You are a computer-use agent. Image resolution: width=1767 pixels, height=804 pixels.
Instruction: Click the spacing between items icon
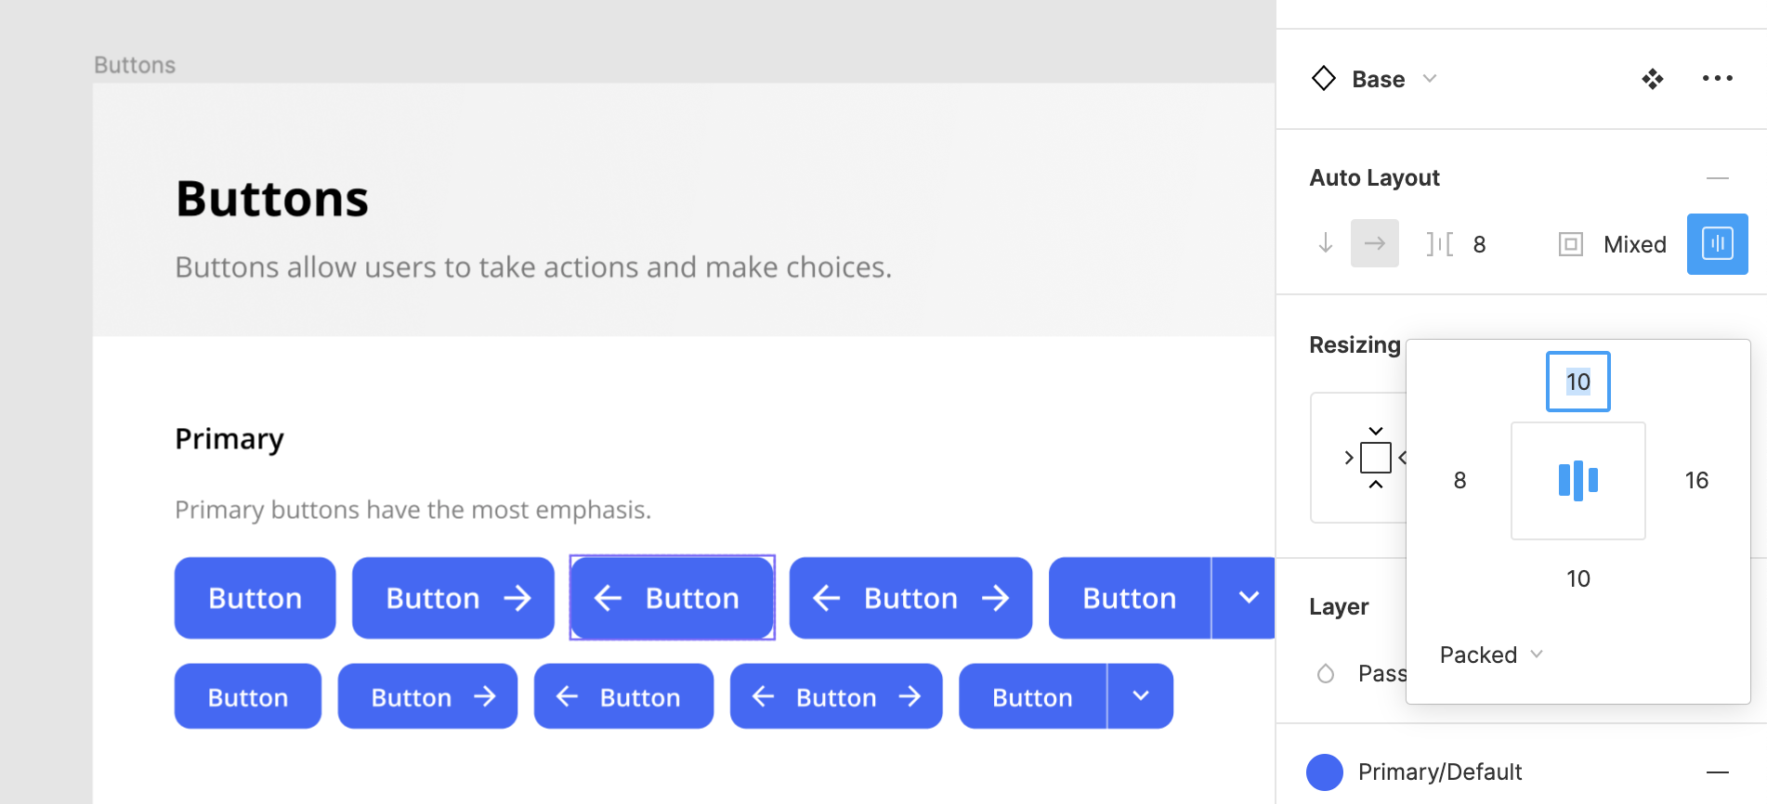point(1440,244)
